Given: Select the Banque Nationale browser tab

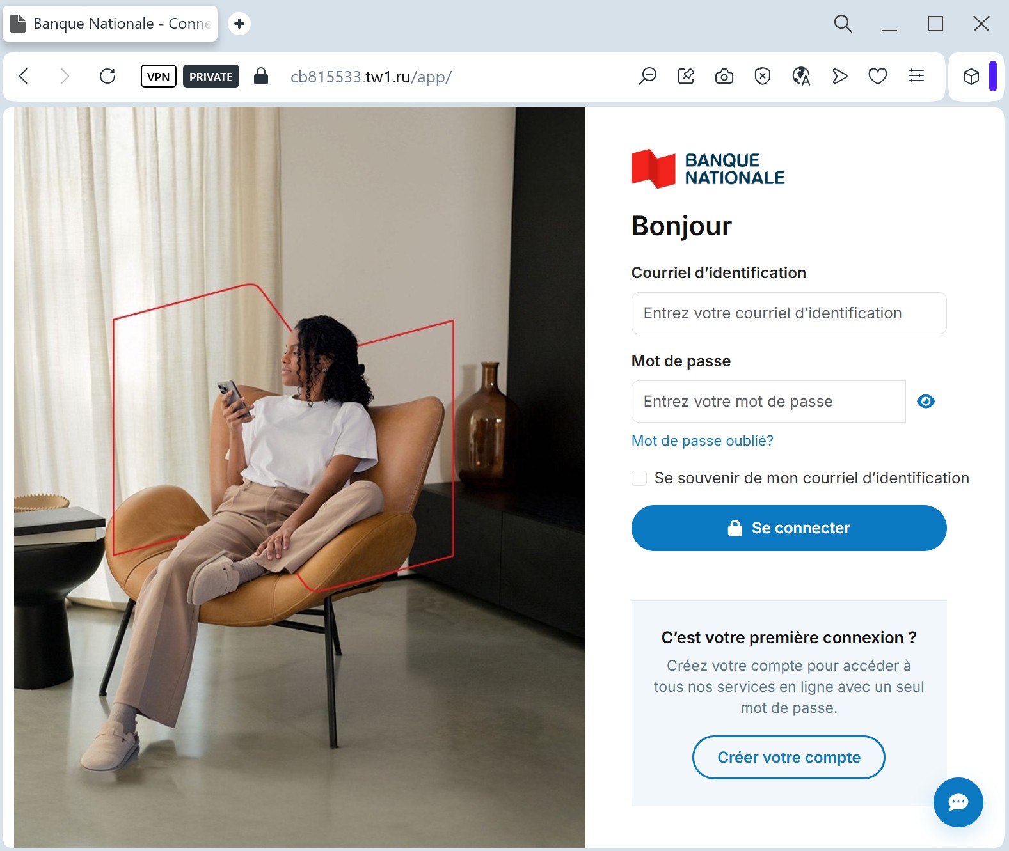Looking at the screenshot, I should [x=110, y=24].
